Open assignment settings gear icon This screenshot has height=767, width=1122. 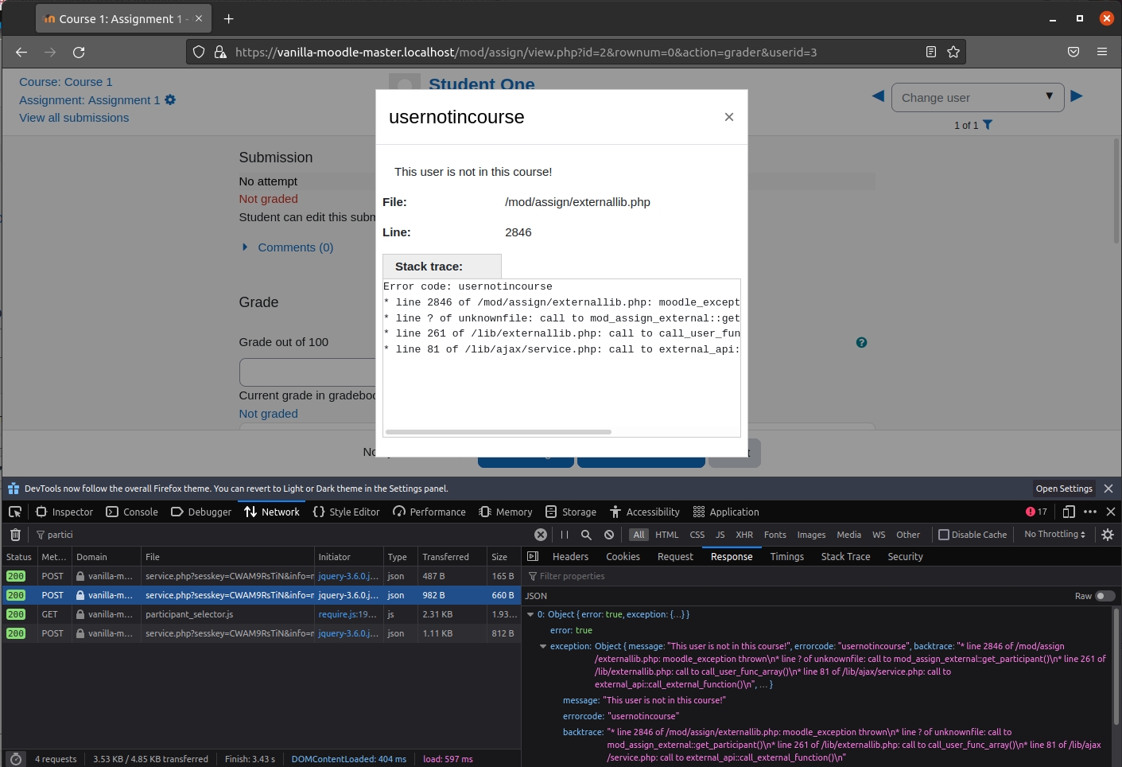[x=170, y=99]
